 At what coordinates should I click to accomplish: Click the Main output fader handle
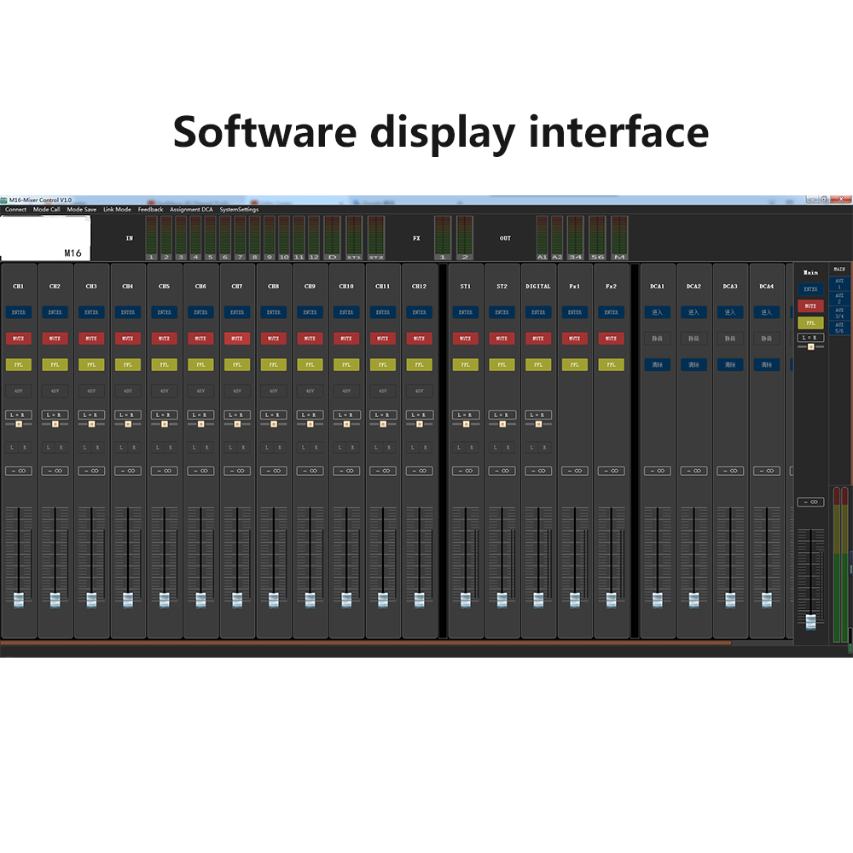810,622
